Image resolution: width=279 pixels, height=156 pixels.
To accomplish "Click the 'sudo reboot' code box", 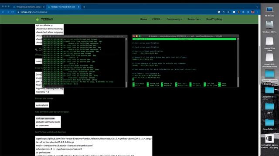I will pos(42,105).
